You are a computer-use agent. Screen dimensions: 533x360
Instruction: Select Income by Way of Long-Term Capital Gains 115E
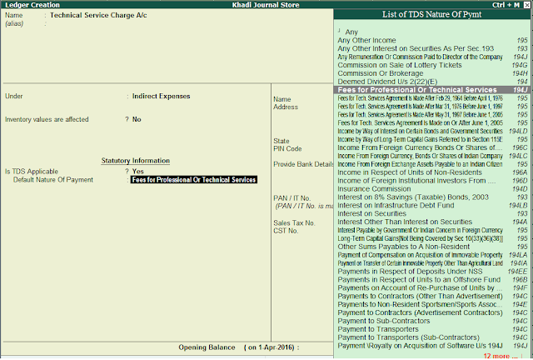click(x=432, y=139)
